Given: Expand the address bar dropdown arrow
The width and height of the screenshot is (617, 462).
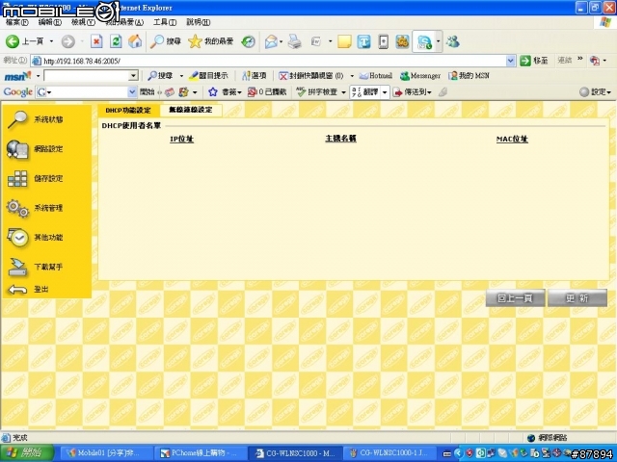Looking at the screenshot, I should 510,61.
